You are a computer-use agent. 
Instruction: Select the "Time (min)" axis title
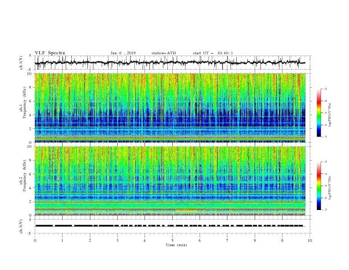[176, 245]
